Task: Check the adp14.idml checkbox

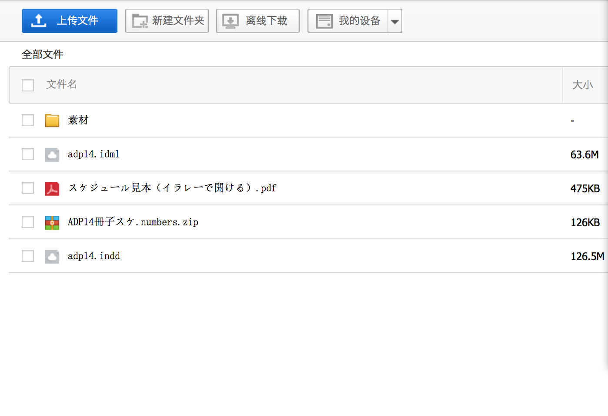Action: click(x=28, y=154)
